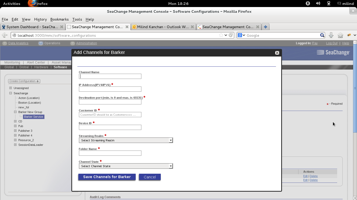This screenshot has height=200, width=357.
Task: Focus the Channel Name field
Action: point(110,76)
